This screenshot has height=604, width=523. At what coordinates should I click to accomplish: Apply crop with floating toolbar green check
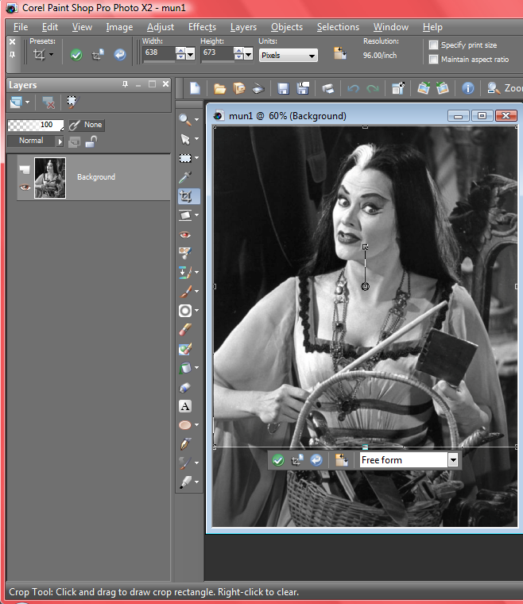(x=278, y=460)
